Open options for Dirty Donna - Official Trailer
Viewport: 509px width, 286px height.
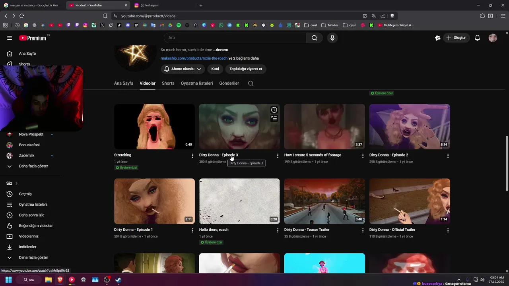pos(448,230)
